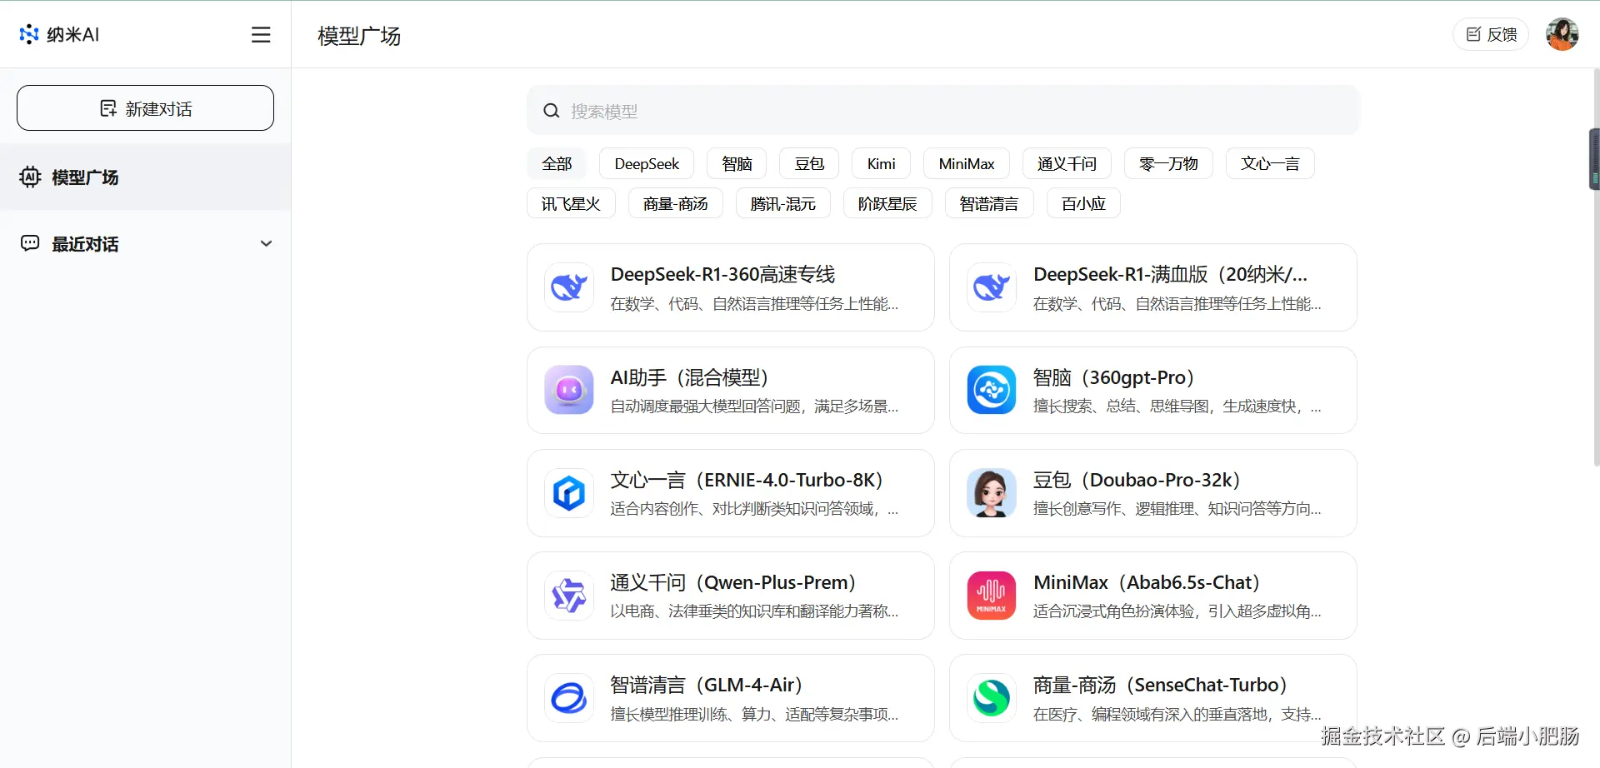The image size is (1600, 768).
Task: Click DeepSeek-R1-360高速专线 whale icon
Action: pyautogui.click(x=569, y=287)
